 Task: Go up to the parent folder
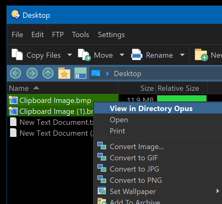tap(48, 73)
